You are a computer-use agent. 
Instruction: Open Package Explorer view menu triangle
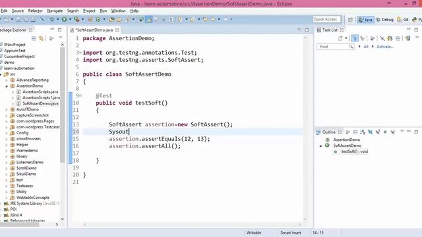[61, 38]
